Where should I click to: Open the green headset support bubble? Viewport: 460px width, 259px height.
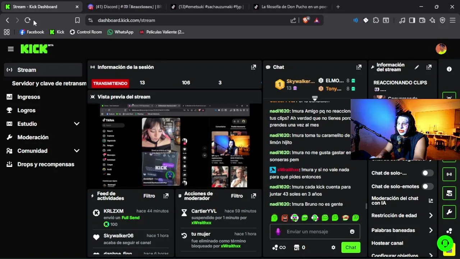445,243
